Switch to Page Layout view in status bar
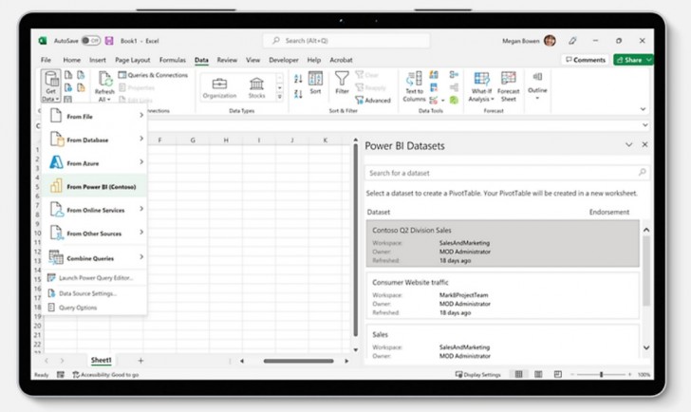This screenshot has width=691, height=412. (x=538, y=374)
